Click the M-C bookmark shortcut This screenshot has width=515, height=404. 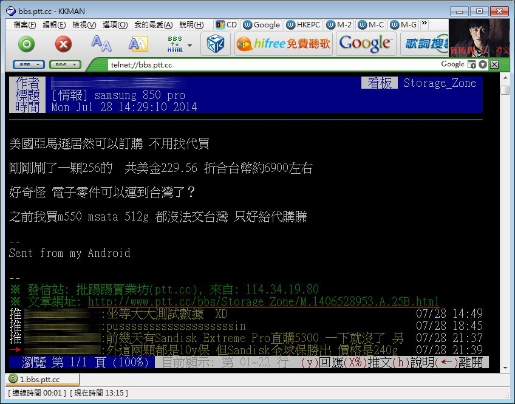point(371,25)
